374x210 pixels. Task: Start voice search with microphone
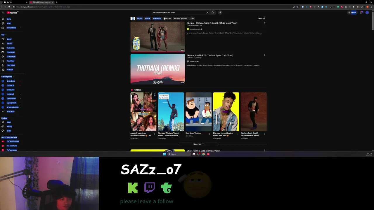click(220, 13)
